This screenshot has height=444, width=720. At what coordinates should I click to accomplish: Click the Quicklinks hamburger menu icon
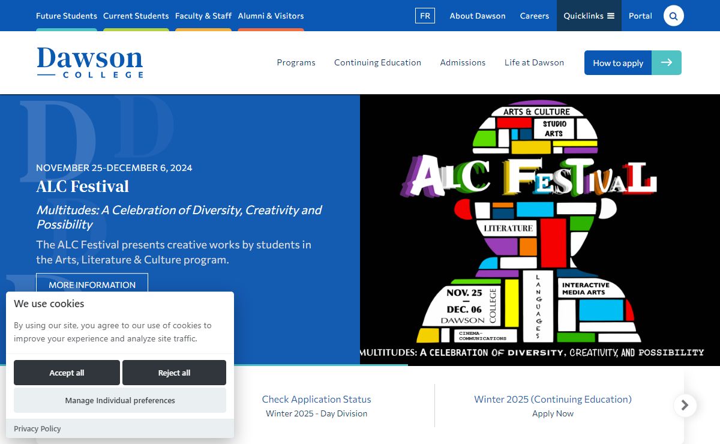click(611, 16)
